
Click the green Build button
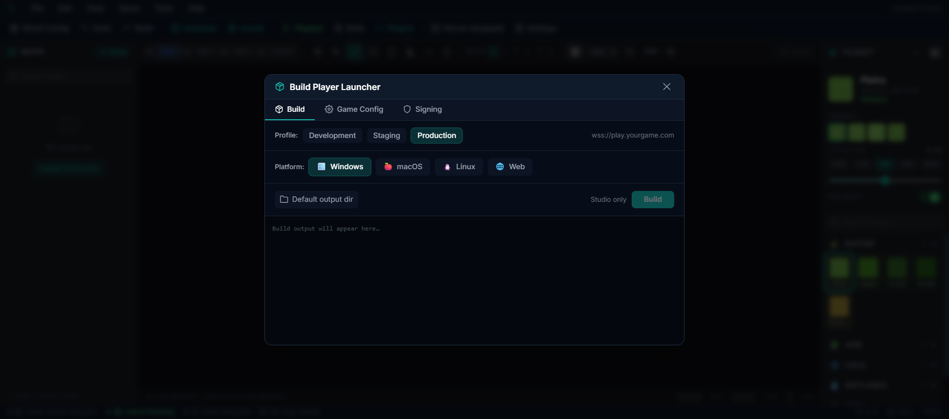[652, 199]
